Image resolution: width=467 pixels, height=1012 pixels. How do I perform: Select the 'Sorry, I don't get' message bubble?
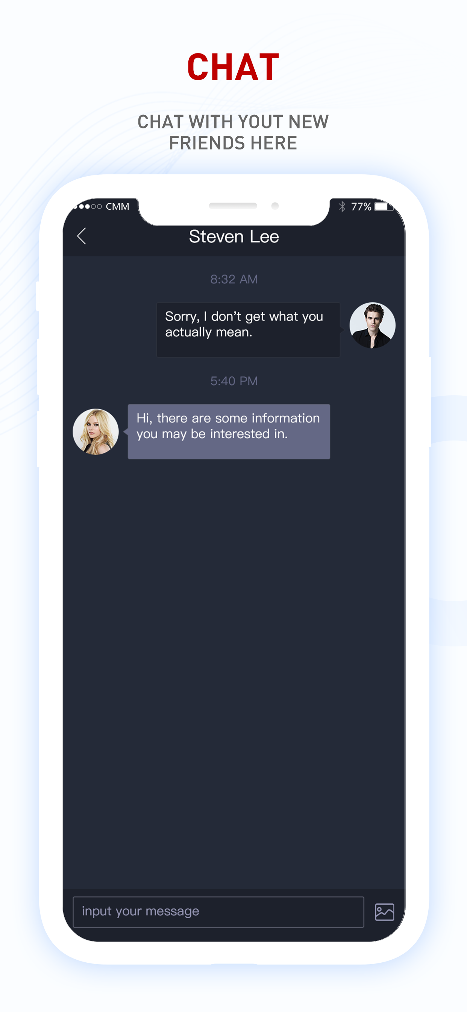pos(248,329)
